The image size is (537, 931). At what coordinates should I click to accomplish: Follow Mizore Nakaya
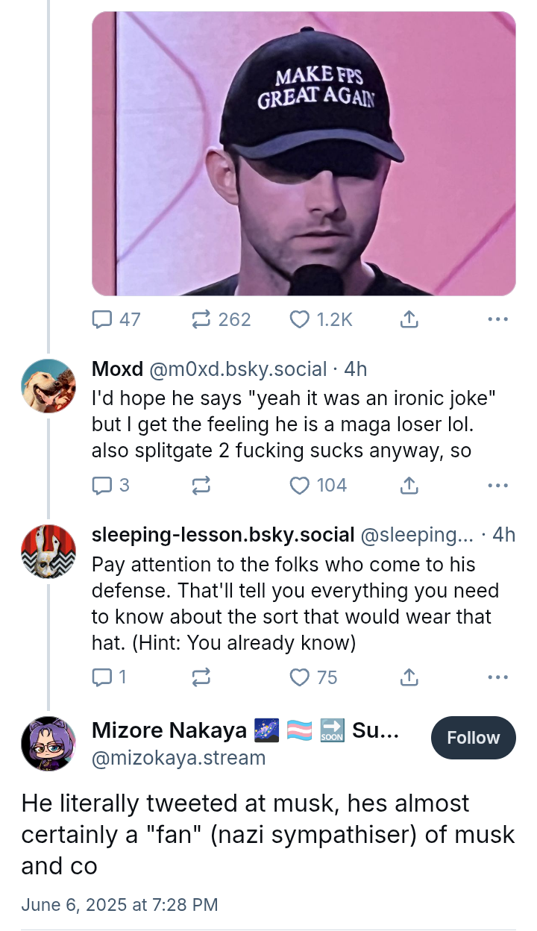point(473,738)
